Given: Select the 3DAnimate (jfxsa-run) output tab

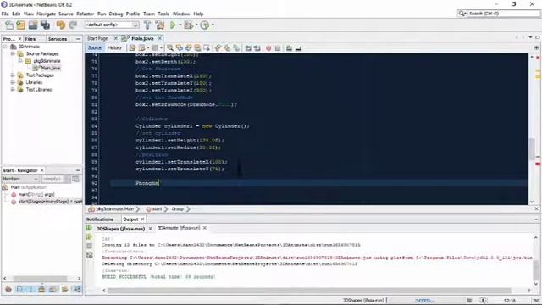Looking at the screenshot, I should point(179,228).
